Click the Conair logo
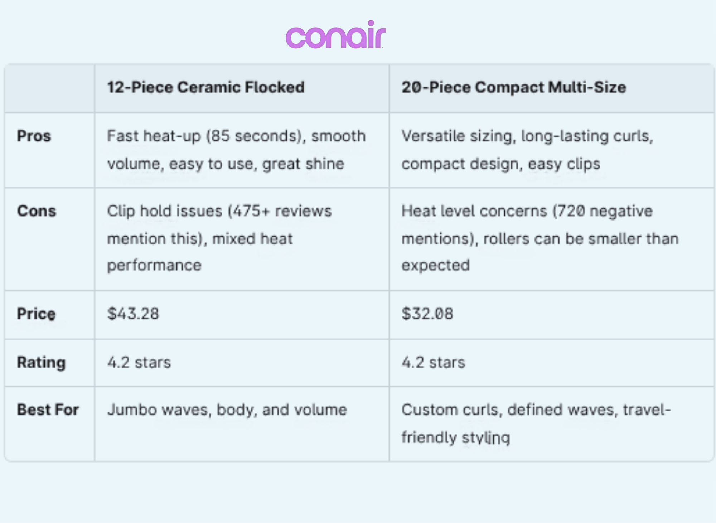This screenshot has width=716, height=523. (335, 35)
